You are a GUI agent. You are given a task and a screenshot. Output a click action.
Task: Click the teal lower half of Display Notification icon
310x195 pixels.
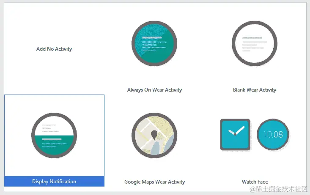(x=54, y=145)
